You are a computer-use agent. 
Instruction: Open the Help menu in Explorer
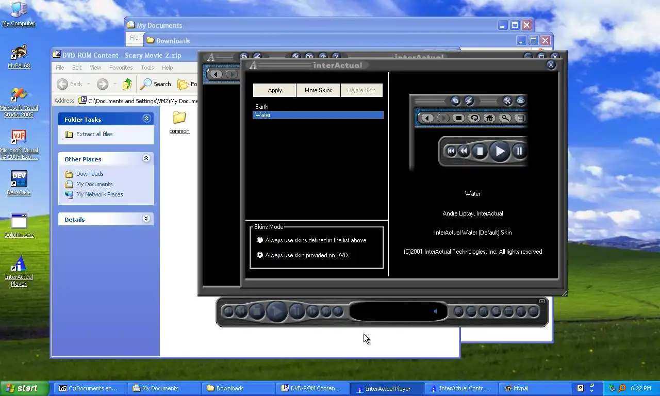(x=168, y=68)
